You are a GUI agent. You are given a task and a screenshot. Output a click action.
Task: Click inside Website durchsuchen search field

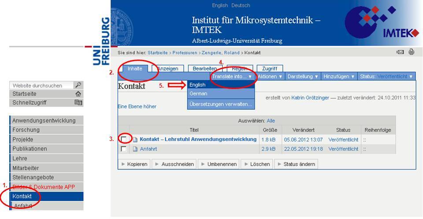click(41, 85)
